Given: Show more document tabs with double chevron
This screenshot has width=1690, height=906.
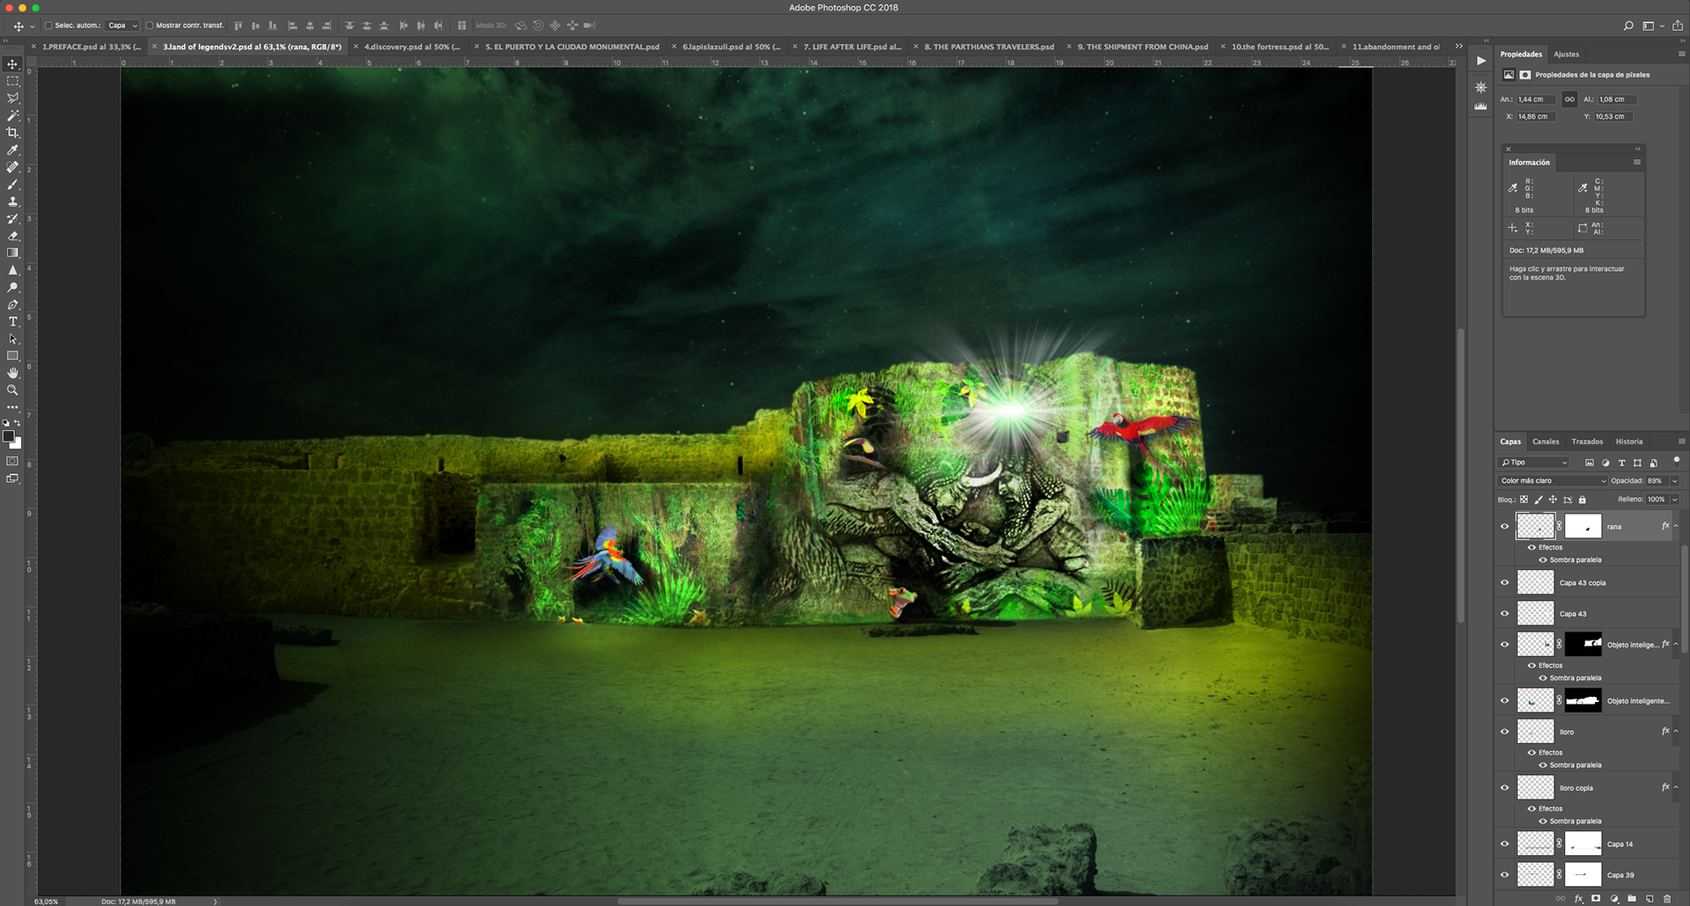Looking at the screenshot, I should coord(1459,47).
